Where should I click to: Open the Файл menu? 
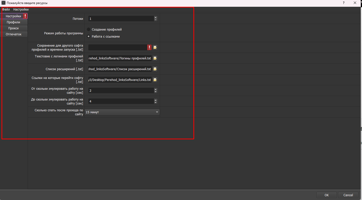[x=6, y=10]
